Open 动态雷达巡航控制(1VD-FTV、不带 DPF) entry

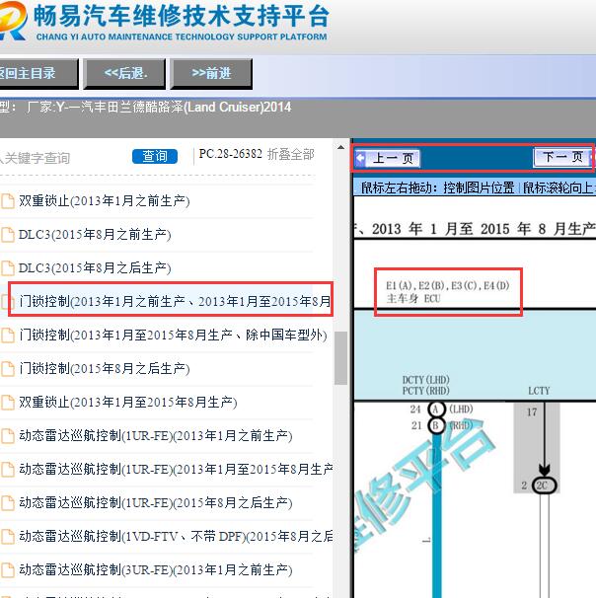tap(176, 537)
